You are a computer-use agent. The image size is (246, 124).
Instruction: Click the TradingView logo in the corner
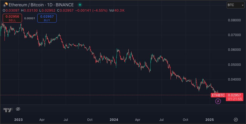8,110
